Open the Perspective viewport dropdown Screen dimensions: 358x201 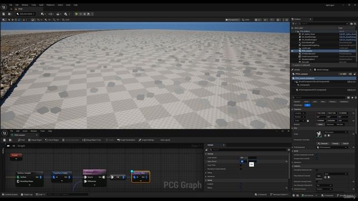pos(232,20)
